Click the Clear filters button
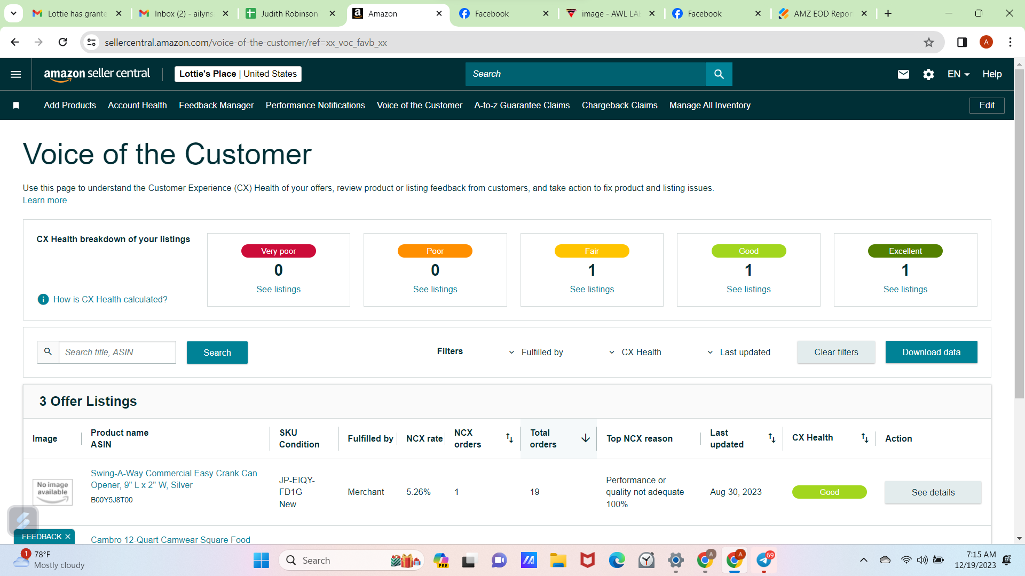This screenshot has width=1025, height=576. click(x=836, y=352)
